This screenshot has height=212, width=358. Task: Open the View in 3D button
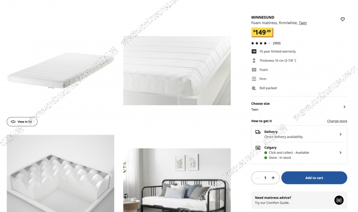click(x=22, y=122)
